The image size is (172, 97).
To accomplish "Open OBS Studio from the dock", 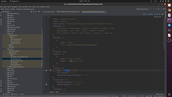I will pos(169,40).
